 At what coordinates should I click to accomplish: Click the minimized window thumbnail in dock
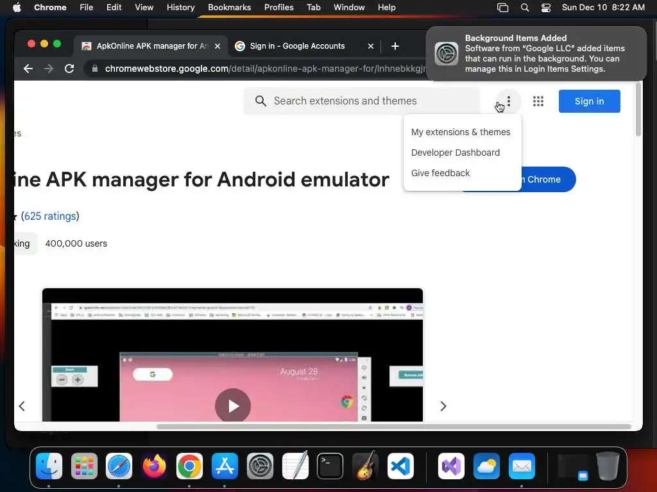[x=573, y=466]
